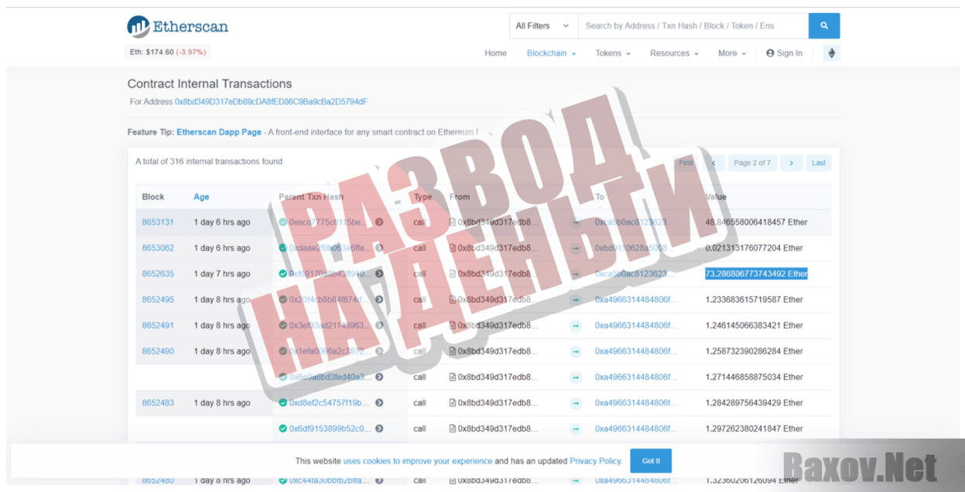The width and height of the screenshot is (965, 492).
Task: Go to next page using right chevron
Action: [x=791, y=163]
